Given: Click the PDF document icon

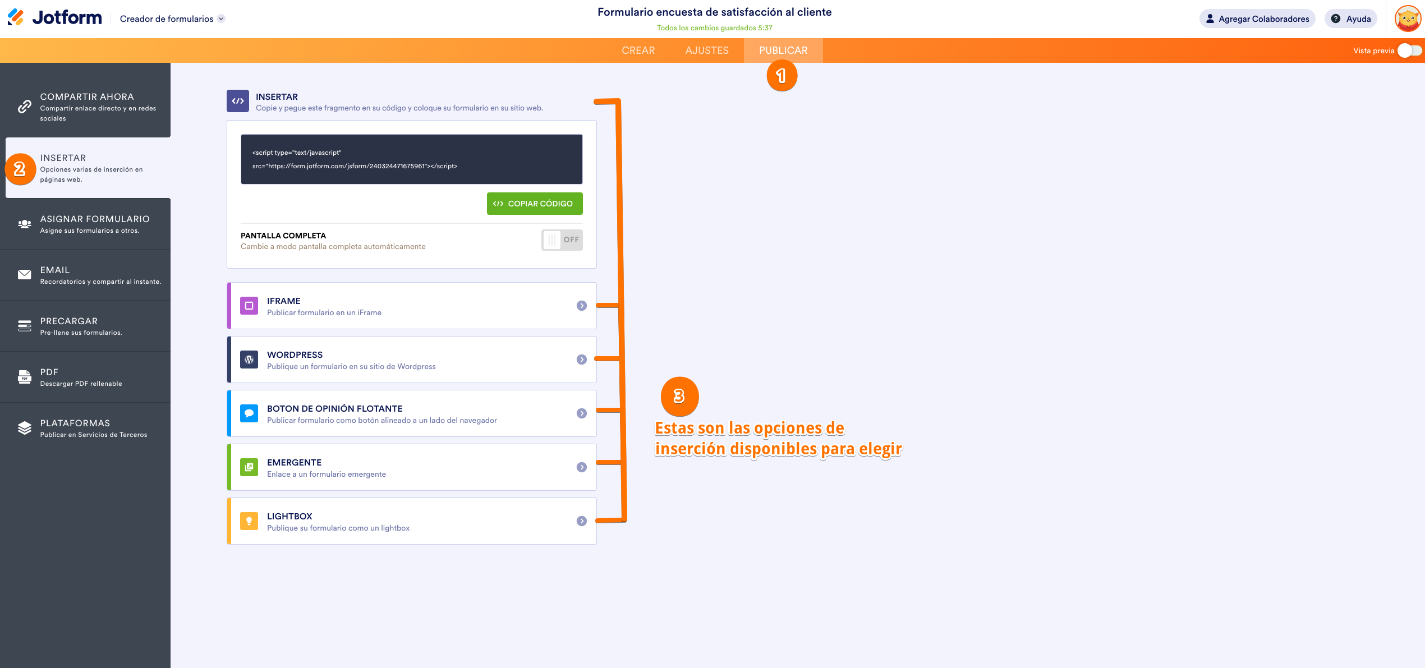Looking at the screenshot, I should pyautogui.click(x=24, y=376).
